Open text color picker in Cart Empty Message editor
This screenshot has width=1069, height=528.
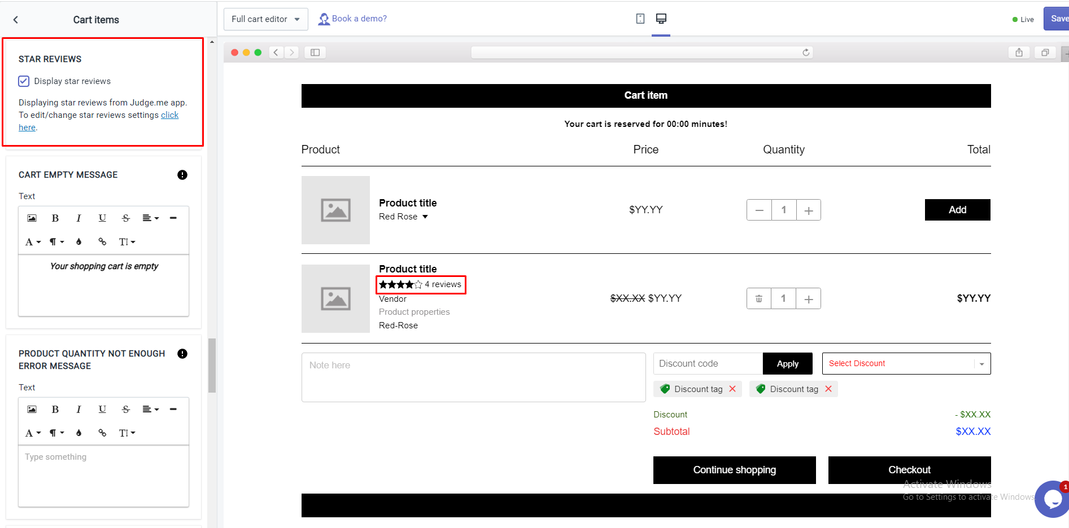pos(79,242)
